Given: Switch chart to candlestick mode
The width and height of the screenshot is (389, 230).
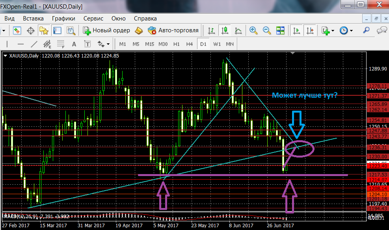Looking at the screenshot, I should click(225, 30).
